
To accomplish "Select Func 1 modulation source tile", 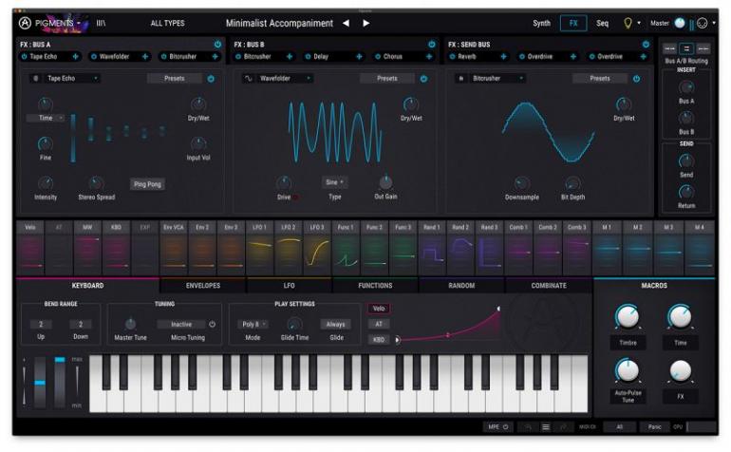I will [x=346, y=248].
